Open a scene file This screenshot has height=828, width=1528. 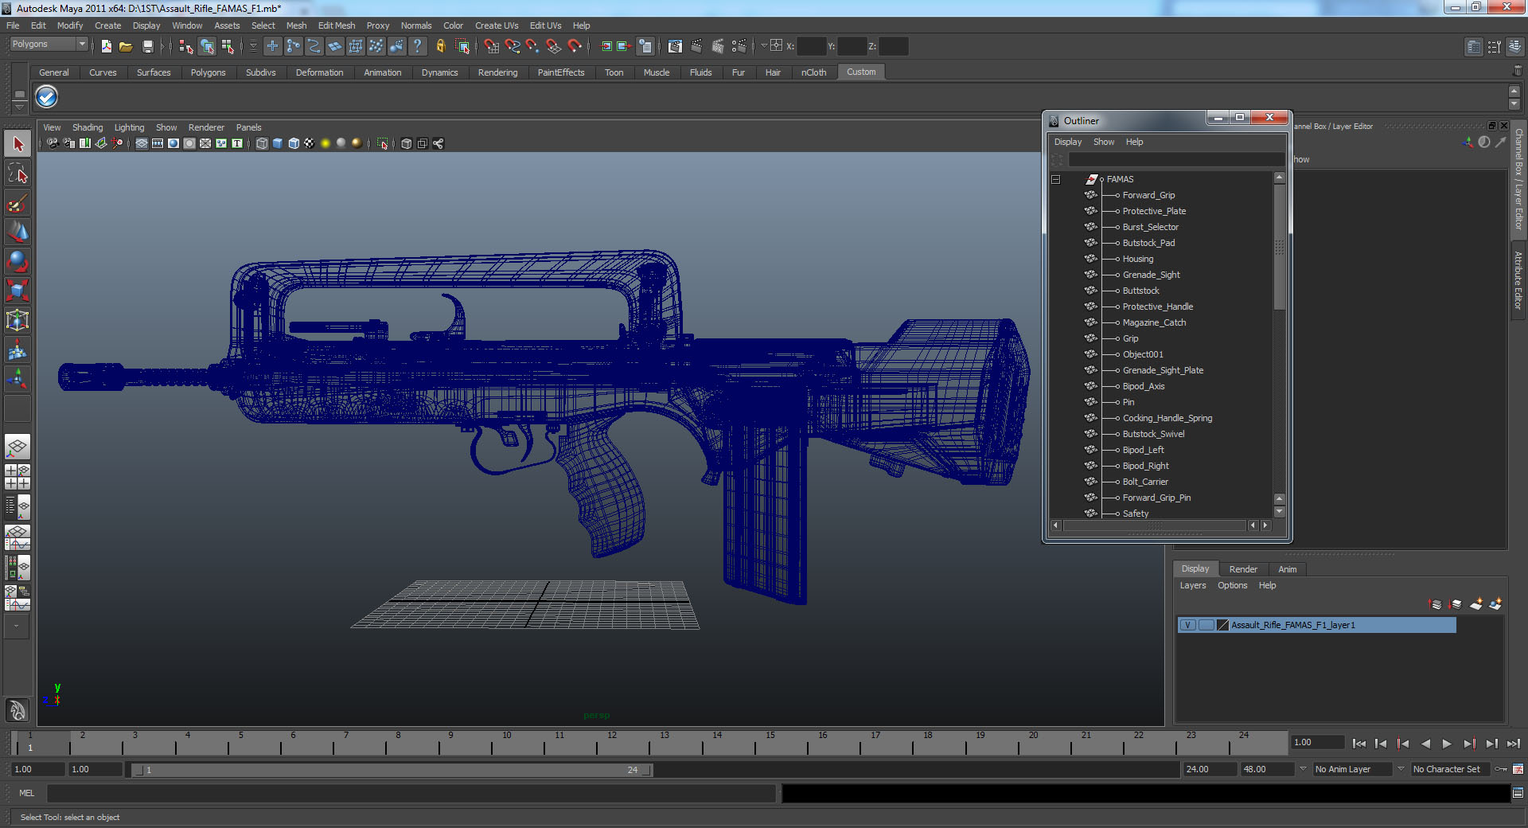tap(126, 46)
